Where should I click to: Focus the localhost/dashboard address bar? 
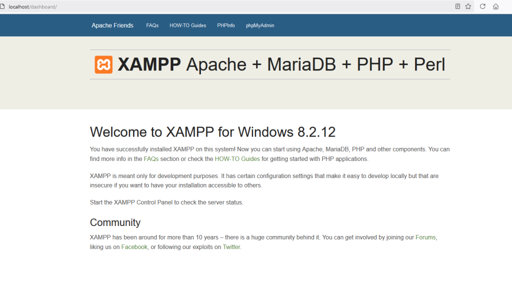click(x=200, y=6)
